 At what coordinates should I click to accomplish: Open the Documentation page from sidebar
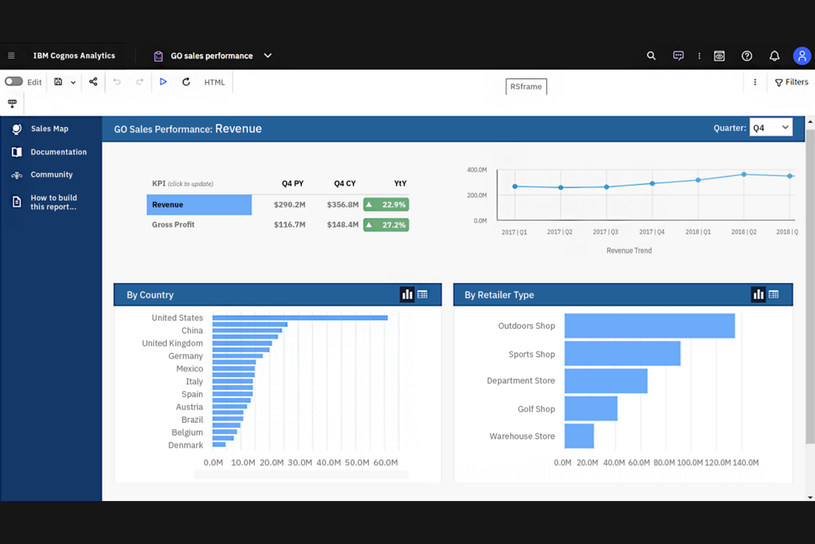pos(58,152)
